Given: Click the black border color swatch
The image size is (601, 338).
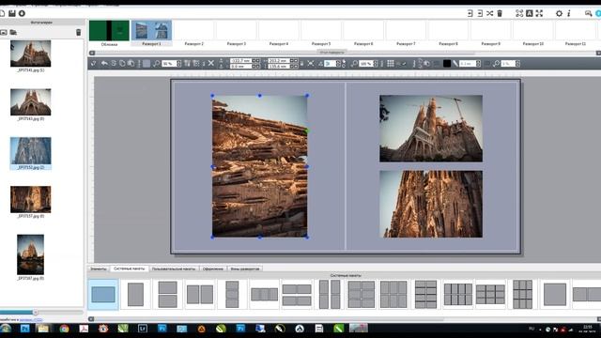Looking at the screenshot, I should (447, 63).
